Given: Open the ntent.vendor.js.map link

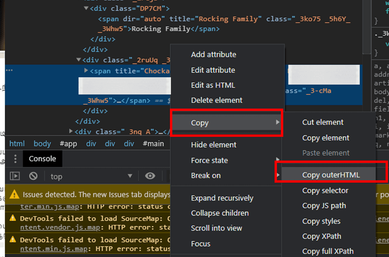Looking at the screenshot, I should tap(60, 227).
